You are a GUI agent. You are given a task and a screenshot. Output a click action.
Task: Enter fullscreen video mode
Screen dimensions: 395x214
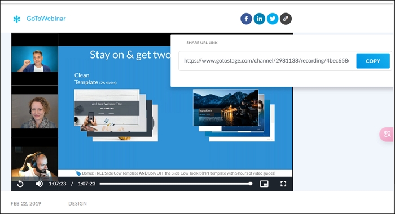283,184
